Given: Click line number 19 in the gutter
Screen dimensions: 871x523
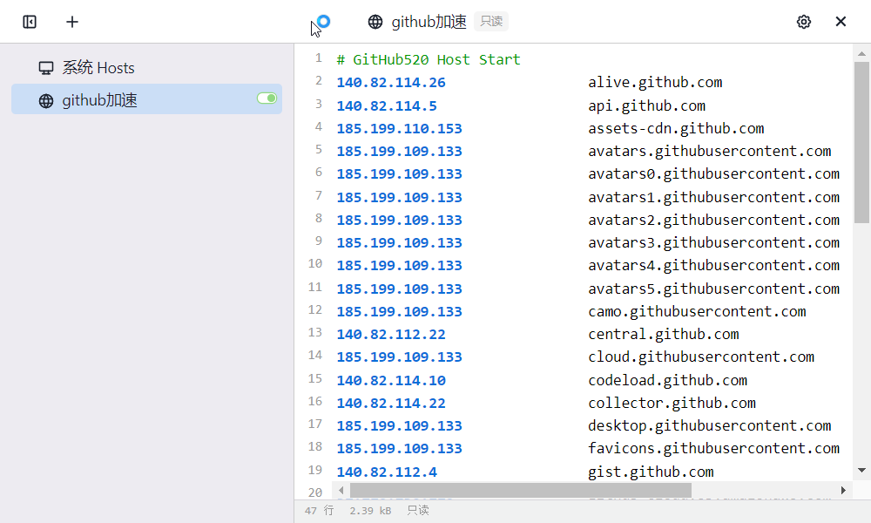Looking at the screenshot, I should pos(315,470).
